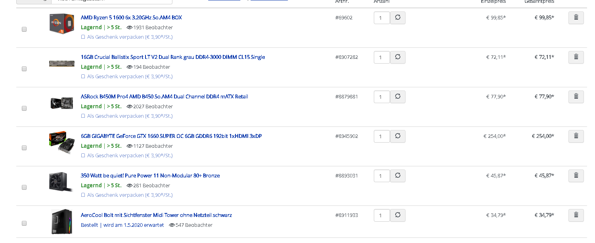Image resolution: width=595 pixels, height=243 pixels.
Task: Update quantity of be quiet! Pure Power 11
Action: [398, 176]
